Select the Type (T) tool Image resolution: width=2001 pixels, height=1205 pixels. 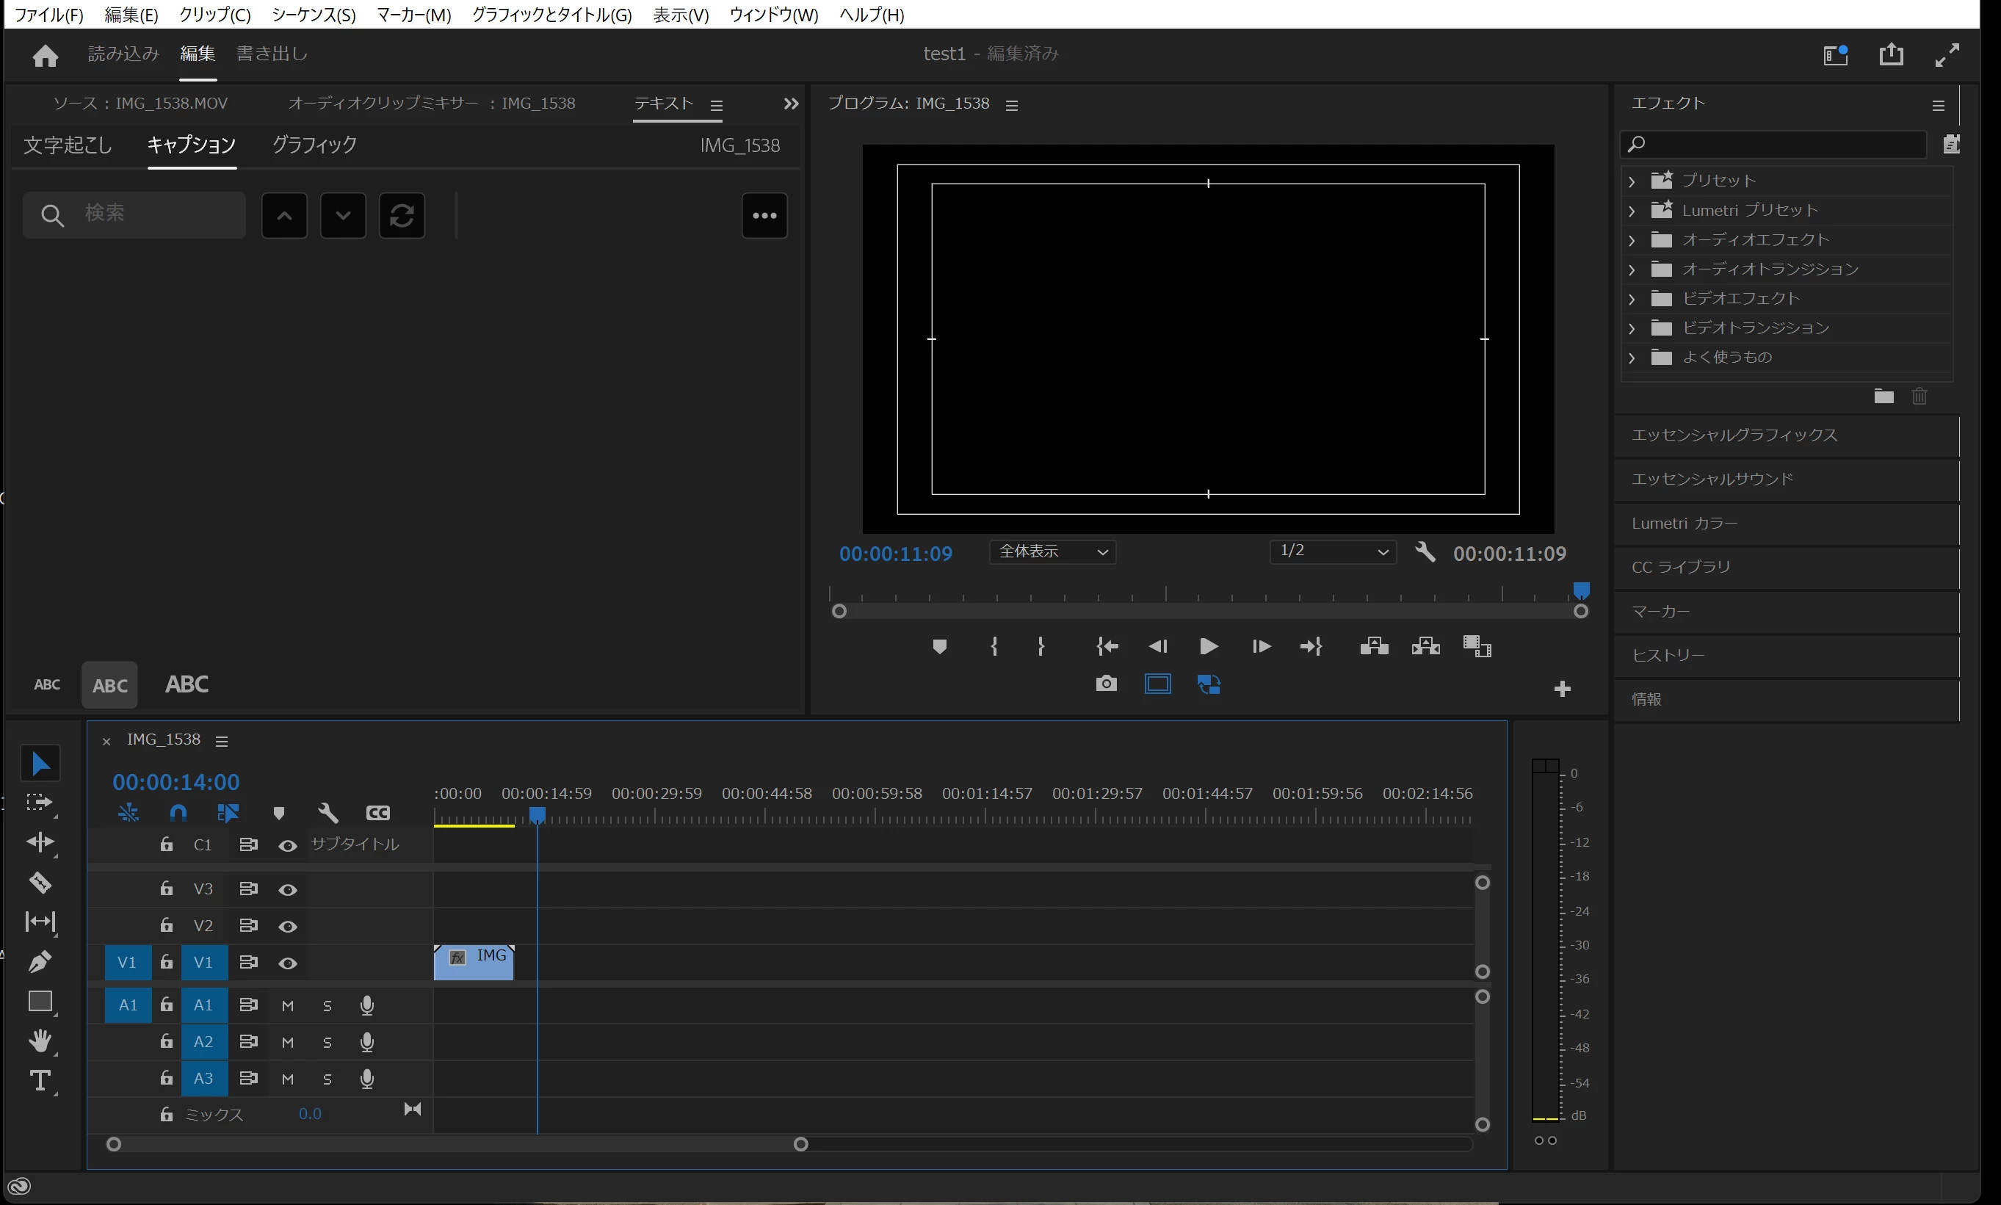[x=40, y=1081]
